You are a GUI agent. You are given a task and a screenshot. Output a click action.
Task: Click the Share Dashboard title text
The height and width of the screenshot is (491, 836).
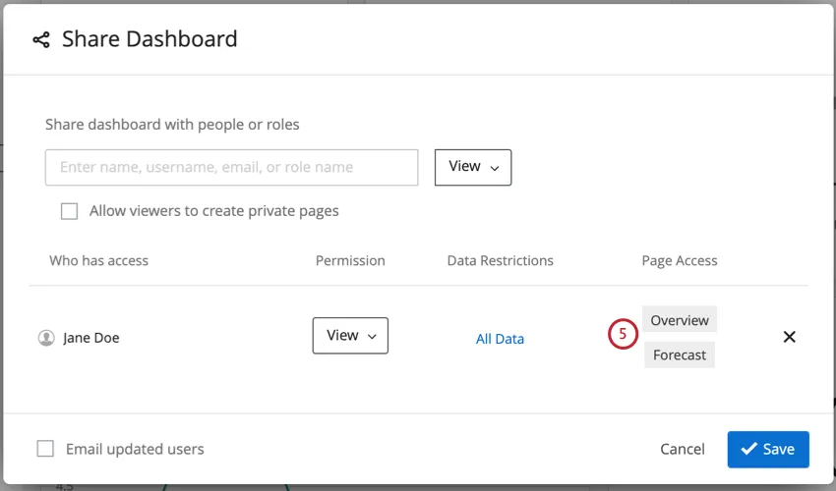149,39
